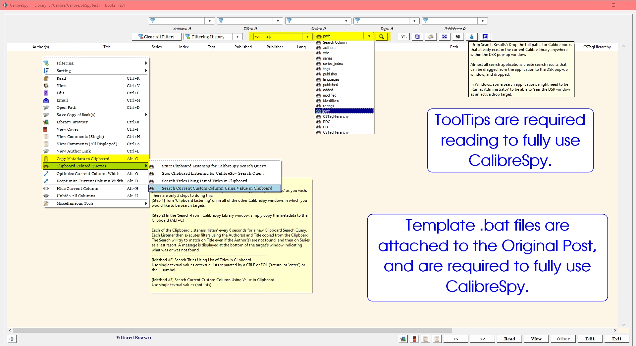Click the Author(s) column header
The width and height of the screenshot is (636, 346).
(41, 47)
